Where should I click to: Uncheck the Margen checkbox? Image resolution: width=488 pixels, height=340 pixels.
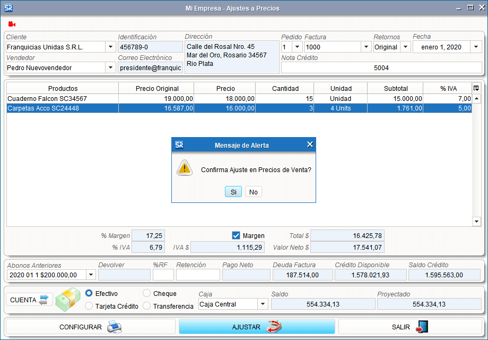(x=237, y=235)
